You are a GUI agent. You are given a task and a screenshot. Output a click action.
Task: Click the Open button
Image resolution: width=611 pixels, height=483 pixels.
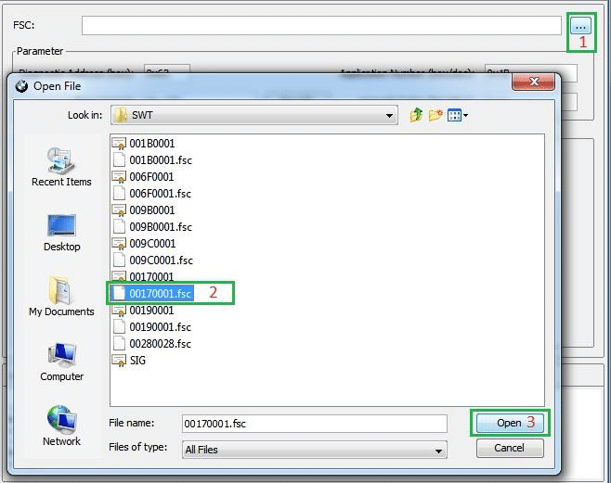pos(509,423)
